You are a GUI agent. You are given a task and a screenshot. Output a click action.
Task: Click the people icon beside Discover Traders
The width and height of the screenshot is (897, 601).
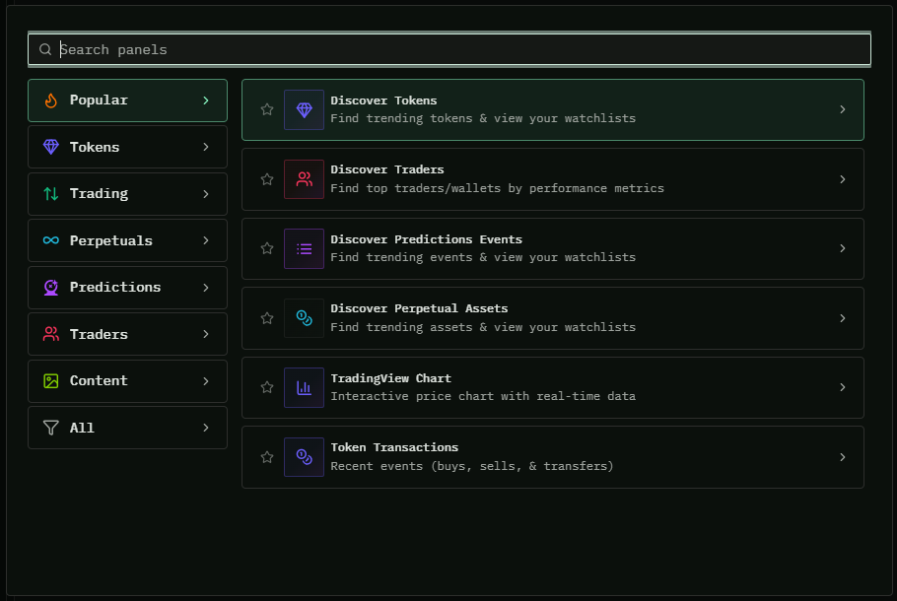pos(304,179)
